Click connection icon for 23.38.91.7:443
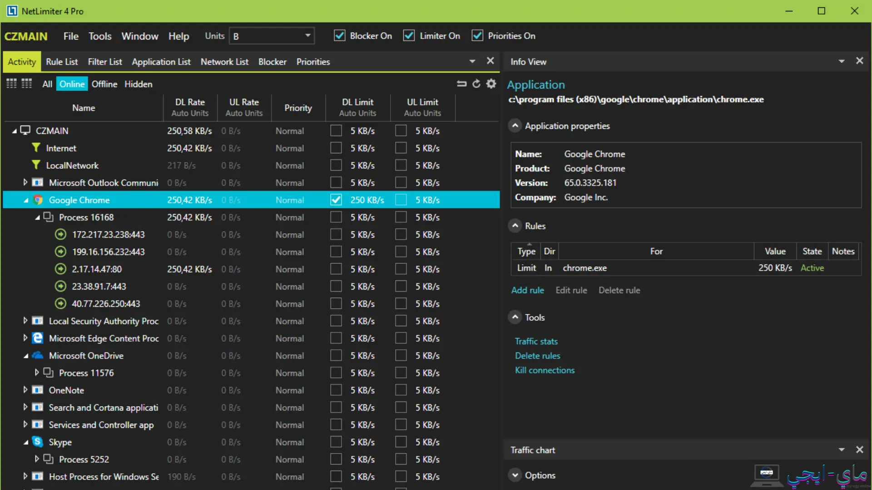This screenshot has height=490, width=872. click(60, 286)
